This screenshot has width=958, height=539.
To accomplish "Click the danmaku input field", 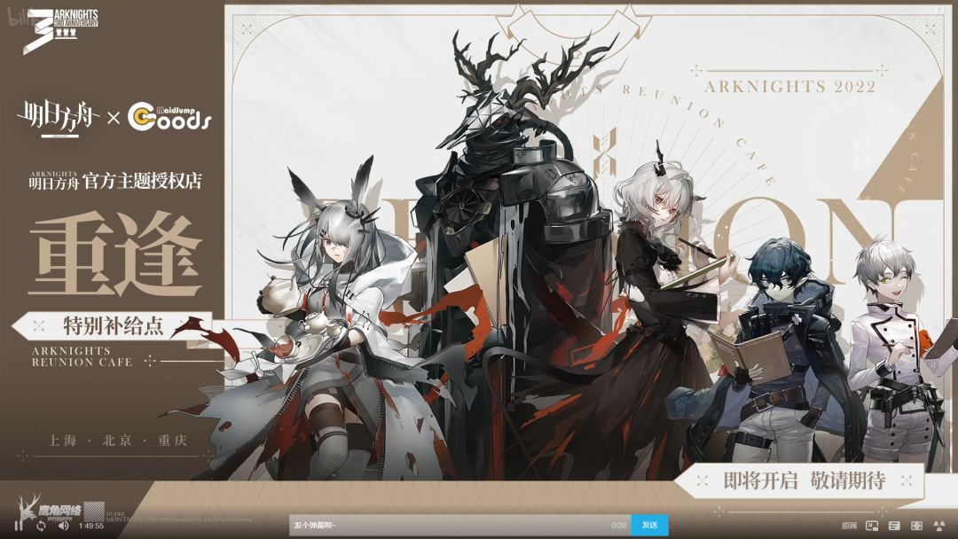I will click(x=459, y=525).
